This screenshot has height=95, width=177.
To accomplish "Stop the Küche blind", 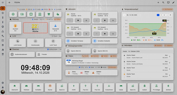I will (78, 20).
